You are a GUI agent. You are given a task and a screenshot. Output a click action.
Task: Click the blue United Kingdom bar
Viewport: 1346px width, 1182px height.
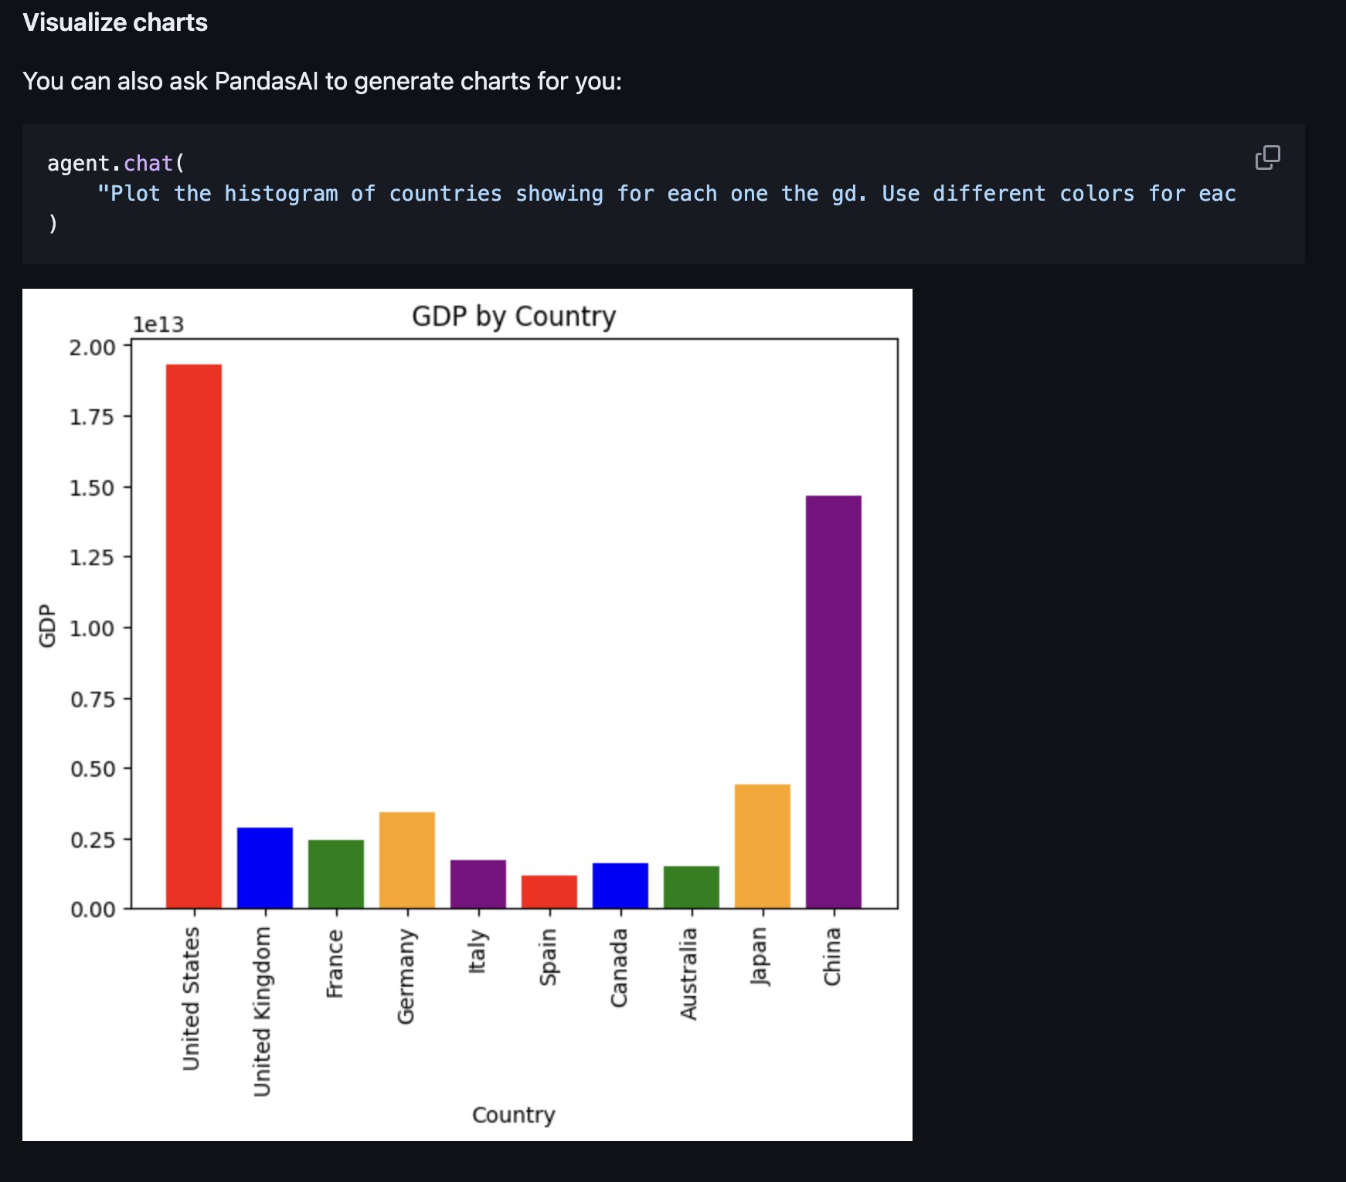265,868
